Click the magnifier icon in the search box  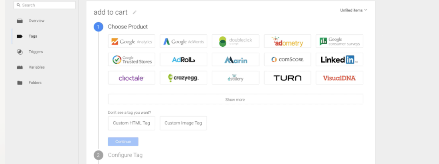coord(18,5)
